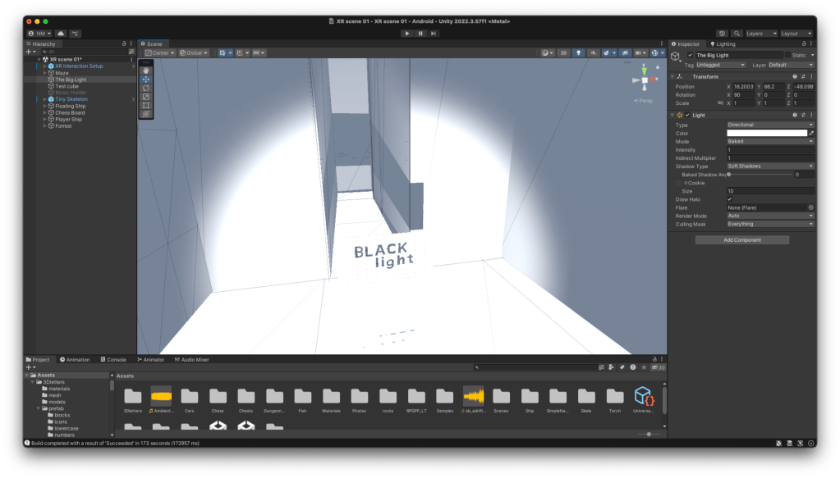
Task: Select the Hand view tool
Action: (145, 70)
